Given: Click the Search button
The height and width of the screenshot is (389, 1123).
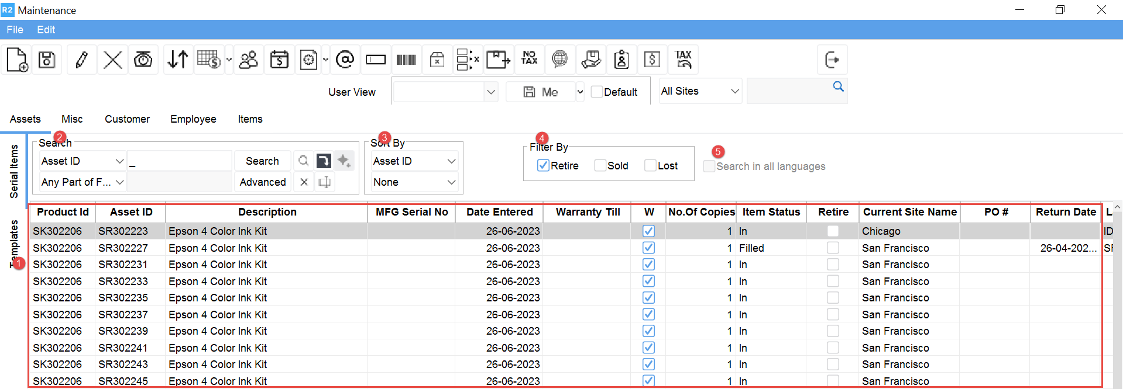Looking at the screenshot, I should click(262, 161).
